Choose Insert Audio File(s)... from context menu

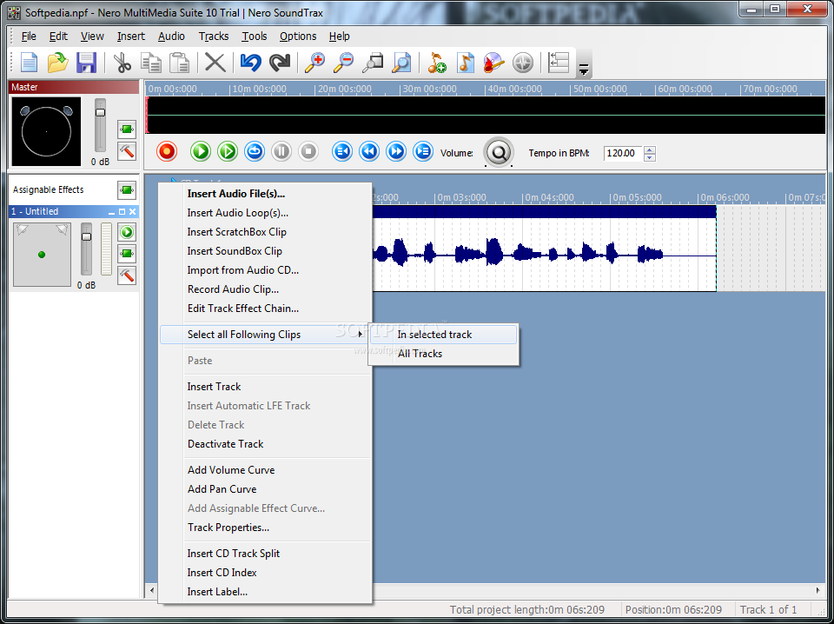tap(264, 194)
